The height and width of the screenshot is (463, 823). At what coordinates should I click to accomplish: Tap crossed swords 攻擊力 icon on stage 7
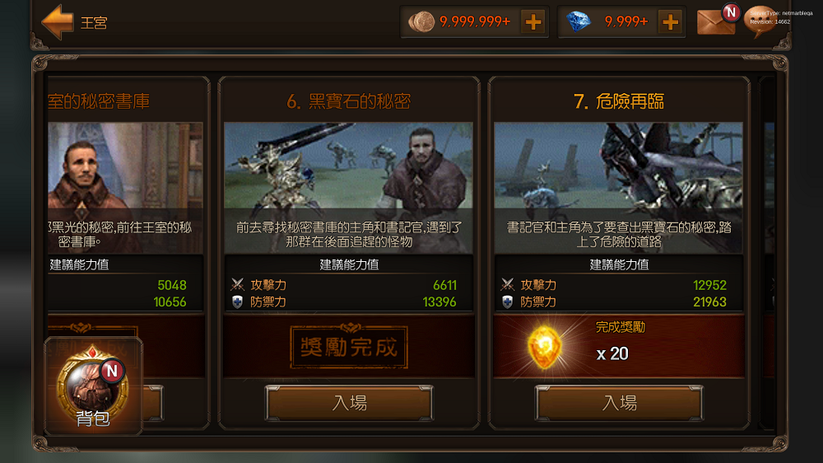pyautogui.click(x=508, y=285)
